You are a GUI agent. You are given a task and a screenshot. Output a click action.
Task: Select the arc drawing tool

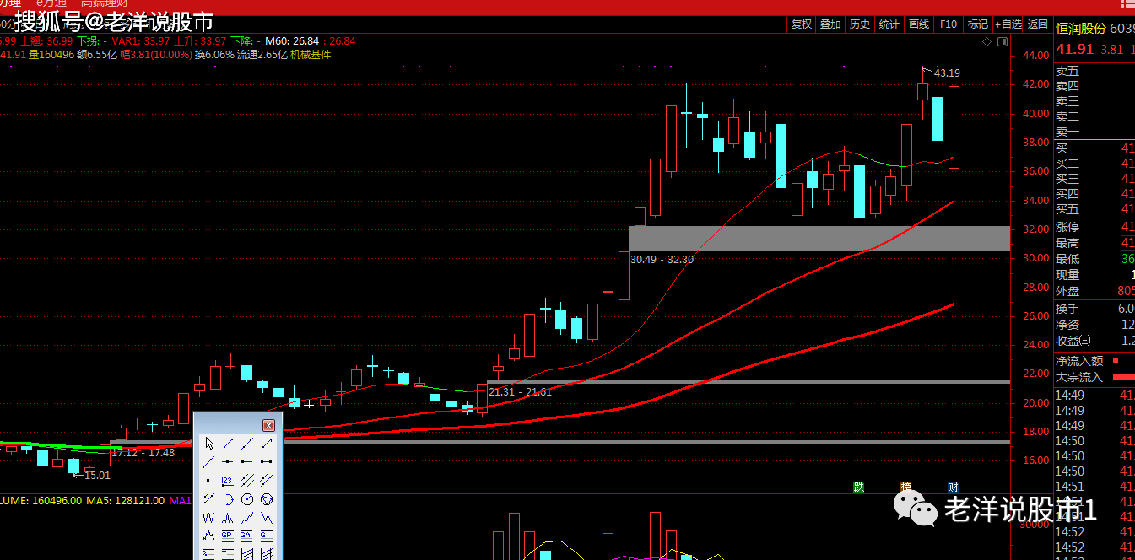(x=228, y=498)
